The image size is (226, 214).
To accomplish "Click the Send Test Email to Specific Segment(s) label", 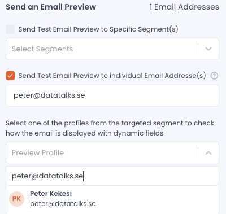I will [98, 29].
